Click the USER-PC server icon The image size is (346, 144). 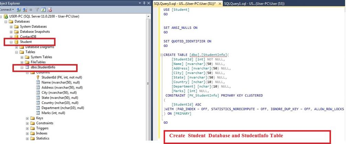[6, 16]
